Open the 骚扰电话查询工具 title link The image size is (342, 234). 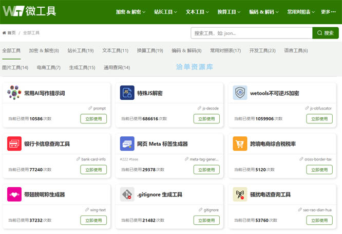(270, 195)
